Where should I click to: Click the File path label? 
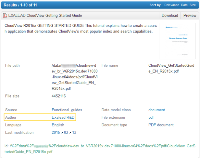point(12,66)
